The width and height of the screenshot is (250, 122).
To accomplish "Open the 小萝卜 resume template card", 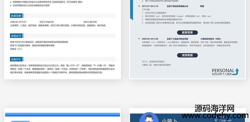I will click(187, 115).
